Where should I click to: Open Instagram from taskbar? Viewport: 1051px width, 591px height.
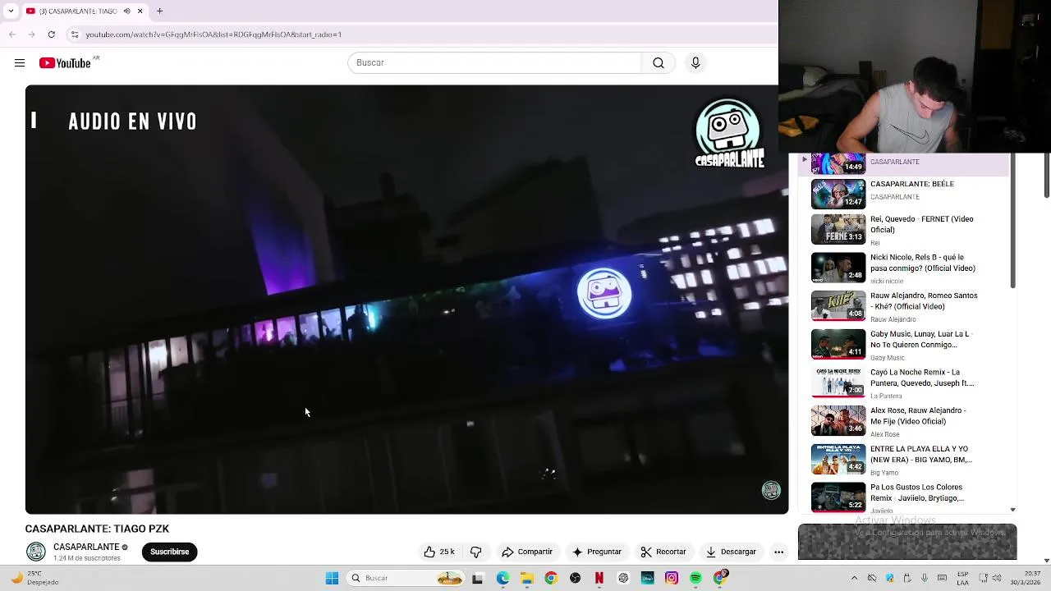coord(672,579)
